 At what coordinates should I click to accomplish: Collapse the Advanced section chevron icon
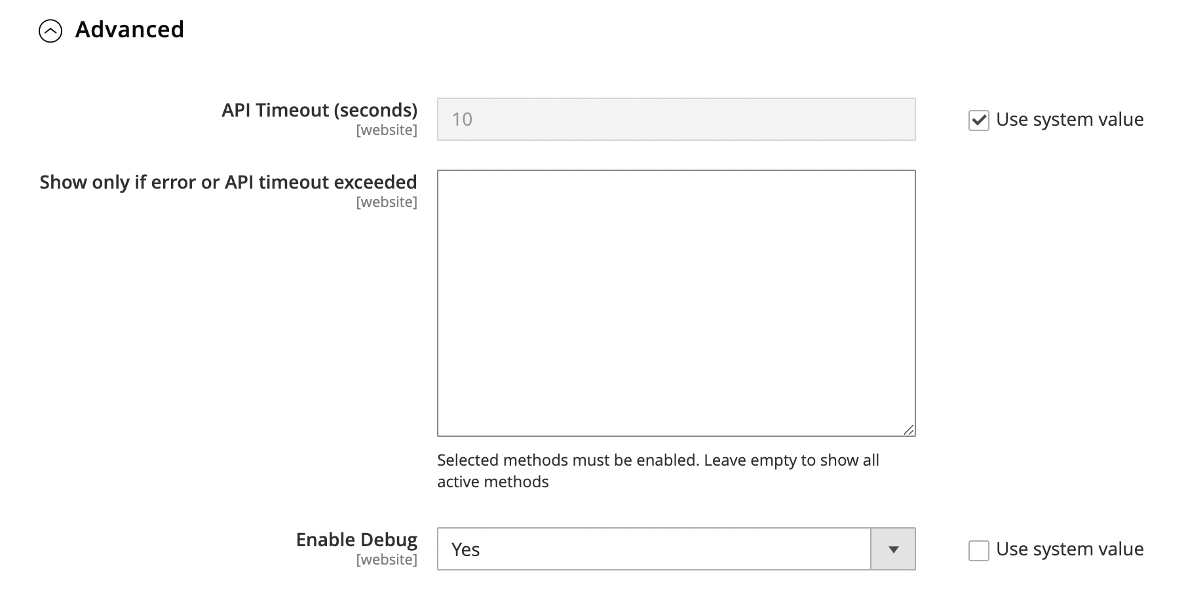tap(50, 31)
